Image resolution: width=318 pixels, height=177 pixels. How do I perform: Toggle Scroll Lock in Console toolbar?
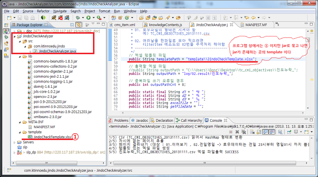[259, 132]
